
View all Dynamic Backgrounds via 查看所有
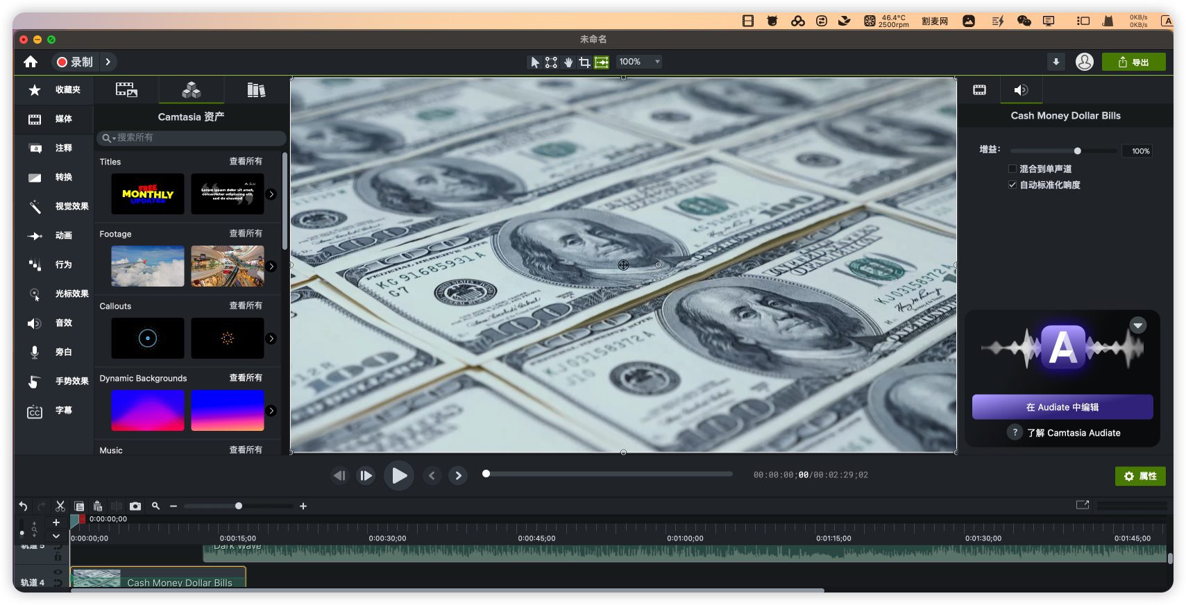[246, 377]
